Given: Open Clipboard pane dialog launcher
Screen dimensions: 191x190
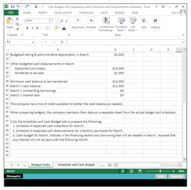Looking at the screenshot, I should point(22,35).
